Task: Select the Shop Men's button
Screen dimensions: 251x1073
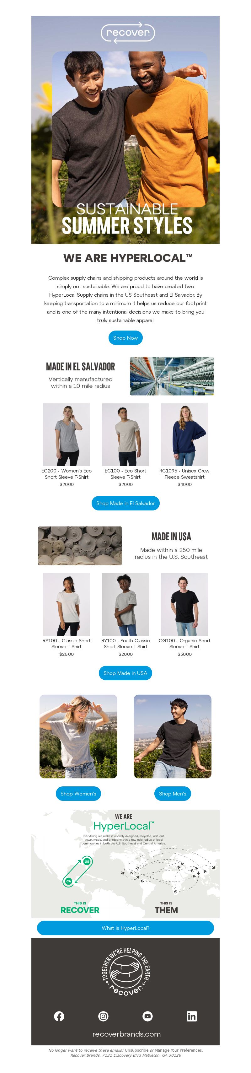Action: click(172, 794)
